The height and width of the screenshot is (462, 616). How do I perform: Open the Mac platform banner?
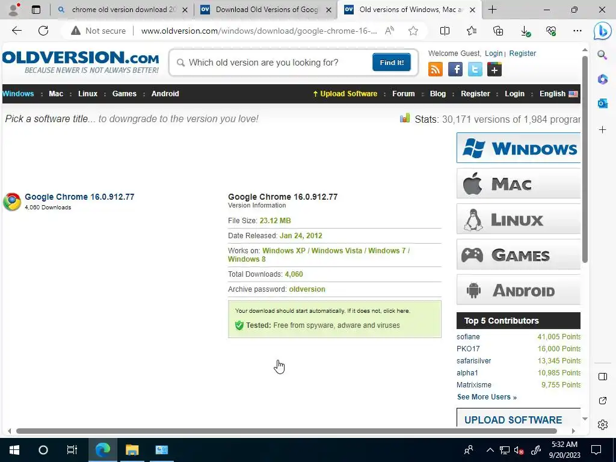pos(518,183)
